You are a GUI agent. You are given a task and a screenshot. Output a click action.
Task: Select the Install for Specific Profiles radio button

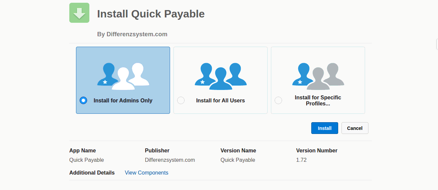(x=278, y=100)
